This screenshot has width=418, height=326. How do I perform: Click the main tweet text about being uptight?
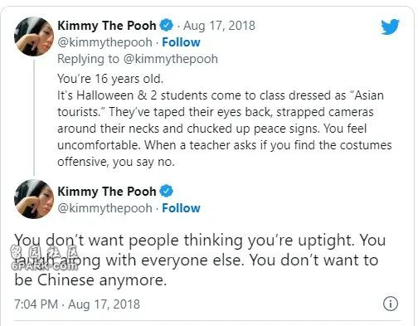click(x=200, y=260)
